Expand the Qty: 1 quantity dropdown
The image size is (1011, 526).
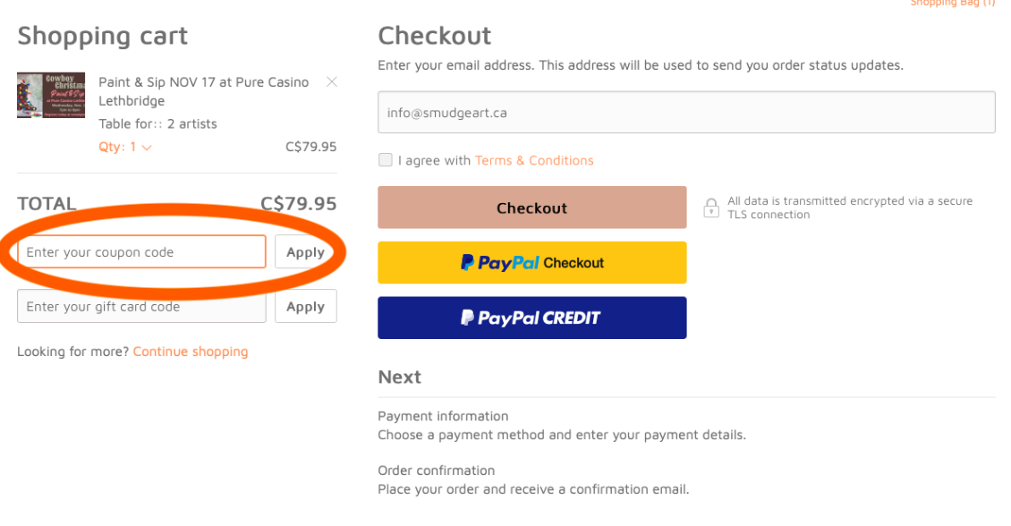(x=124, y=147)
